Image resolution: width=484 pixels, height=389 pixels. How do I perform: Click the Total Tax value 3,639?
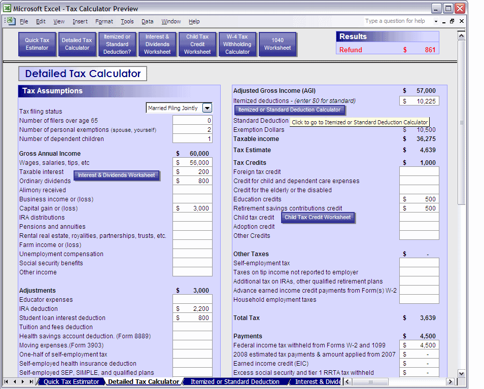(428, 318)
